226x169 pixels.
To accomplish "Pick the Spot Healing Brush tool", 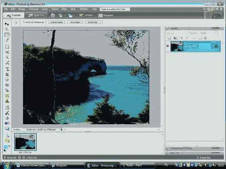I will [x=7, y=96].
